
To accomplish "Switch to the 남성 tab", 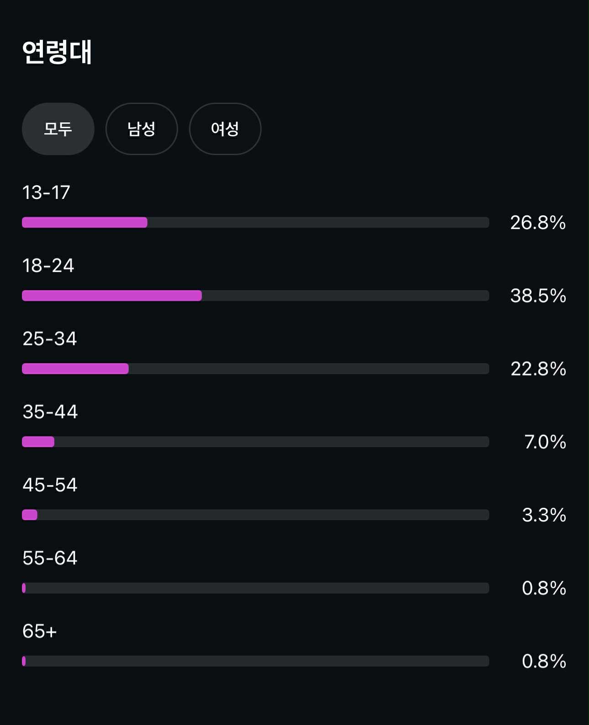I will click(x=142, y=129).
